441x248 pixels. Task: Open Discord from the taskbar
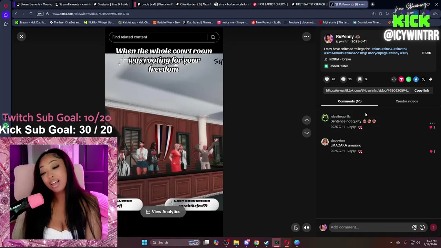click(246, 242)
